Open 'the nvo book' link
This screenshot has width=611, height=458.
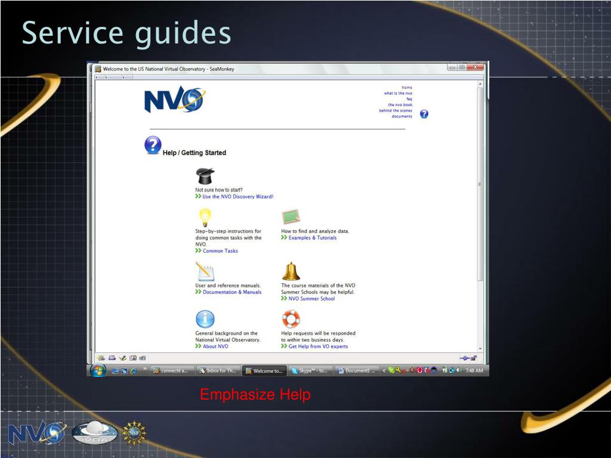[400, 105]
